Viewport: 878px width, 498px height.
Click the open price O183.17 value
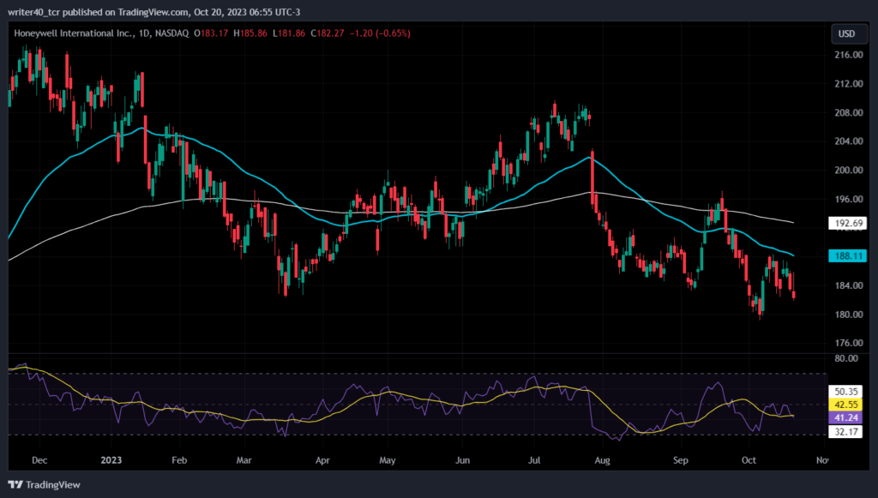point(211,33)
